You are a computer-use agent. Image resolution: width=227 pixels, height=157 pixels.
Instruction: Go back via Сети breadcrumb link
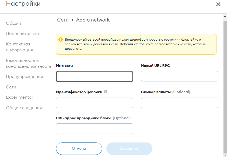[x=63, y=20]
